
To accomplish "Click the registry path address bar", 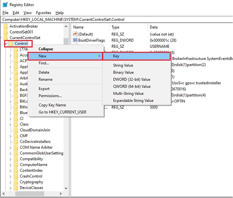I will [116, 19].
